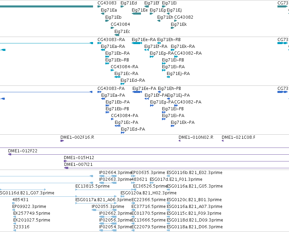Click the Eig71Eh gene label
This screenshot has width=289, height=232.
[165, 17]
